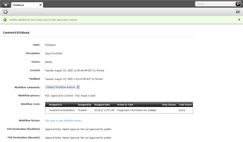Viewport: 243px width, 142px height.
Task: Open the Select Workflow Action dropdown
Action: point(62,87)
